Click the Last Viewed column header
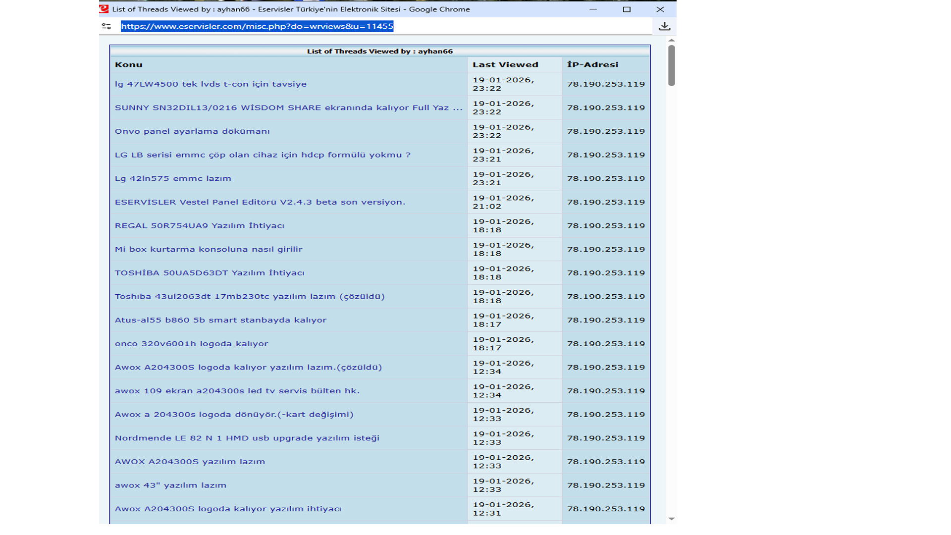The image size is (951, 535). click(505, 65)
